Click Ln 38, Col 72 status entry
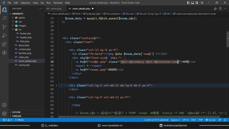The width and height of the screenshot is (229, 129). [x=156, y=120]
